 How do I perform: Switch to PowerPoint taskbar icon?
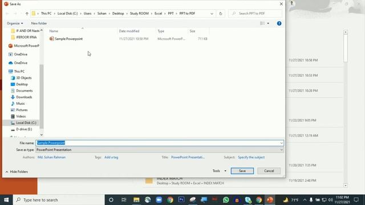270,200
